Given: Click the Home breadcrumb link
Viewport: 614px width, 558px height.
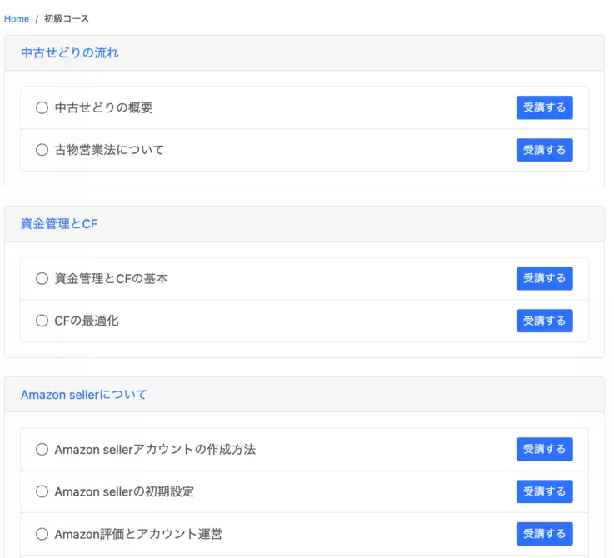Looking at the screenshot, I should 17,18.
